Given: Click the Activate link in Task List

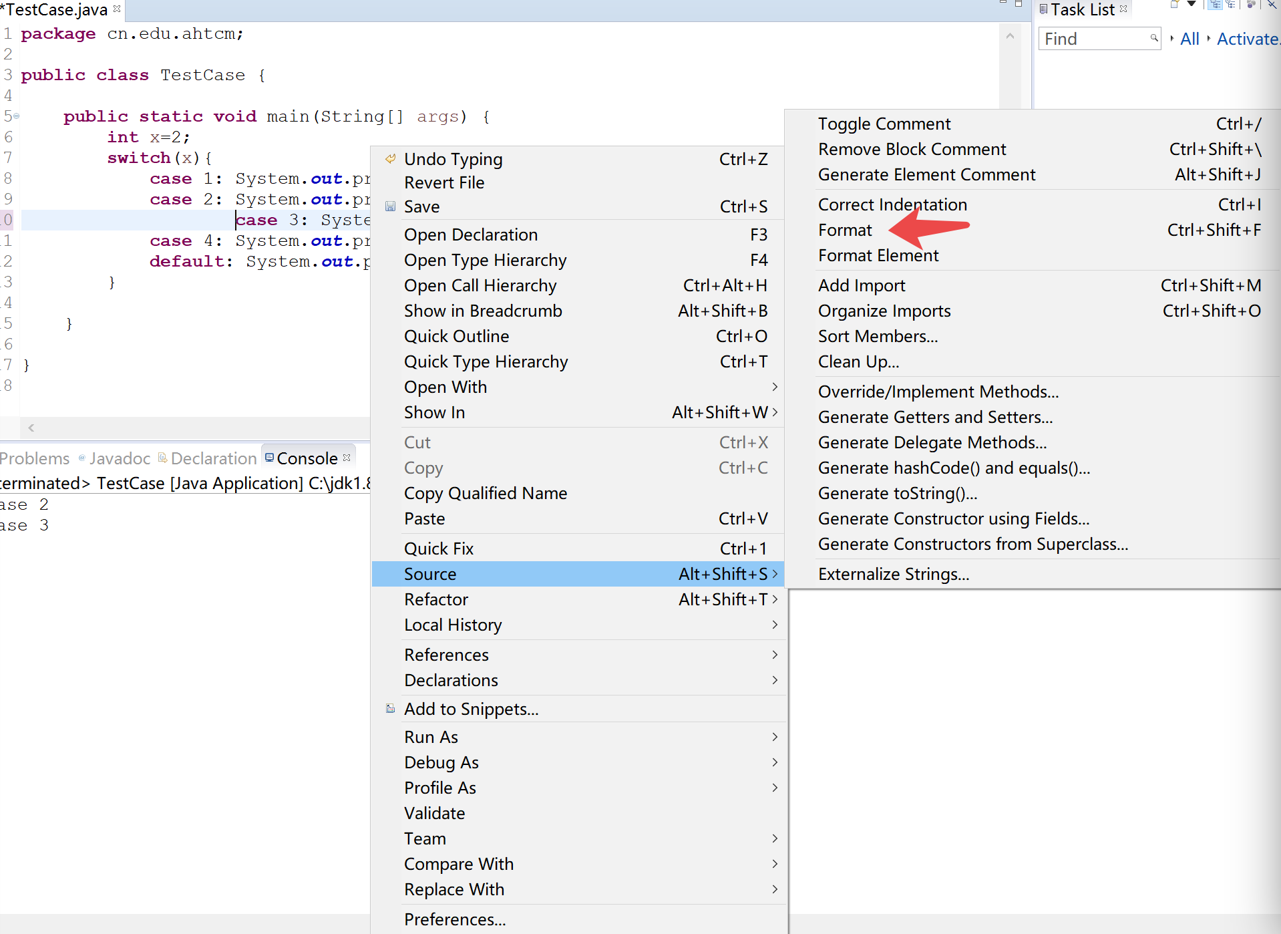Looking at the screenshot, I should click(x=1246, y=38).
